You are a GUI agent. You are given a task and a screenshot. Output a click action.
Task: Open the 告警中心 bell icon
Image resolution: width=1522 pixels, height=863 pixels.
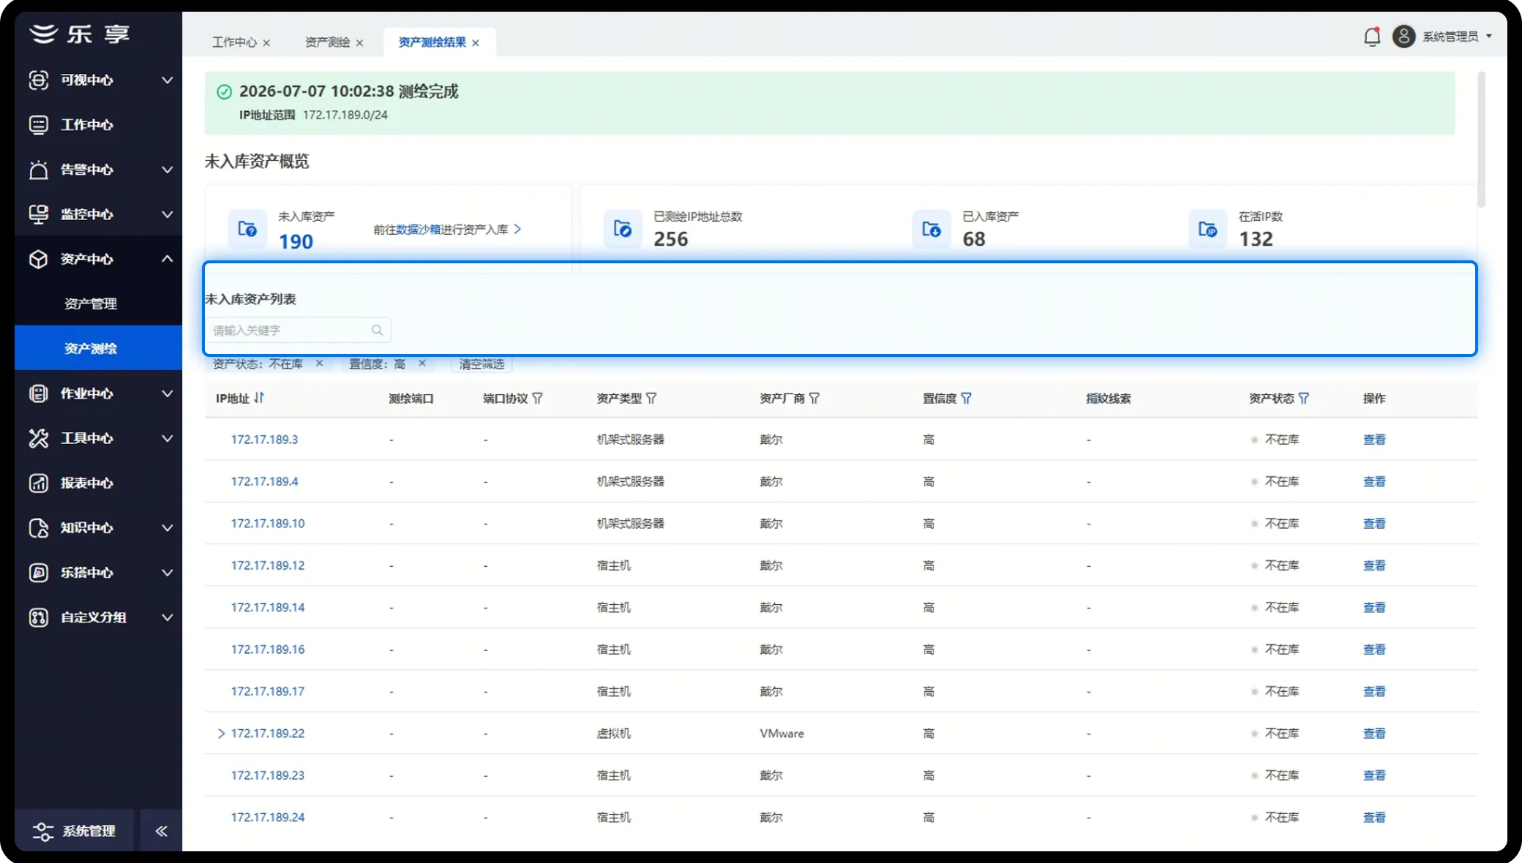(x=39, y=170)
